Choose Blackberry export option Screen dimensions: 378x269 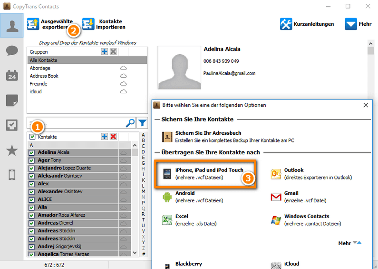click(182, 264)
